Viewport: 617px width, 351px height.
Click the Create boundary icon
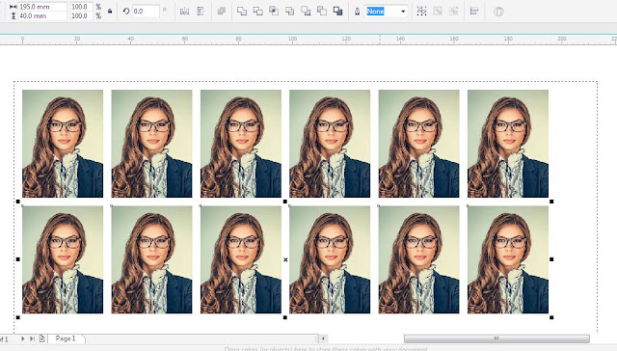(337, 12)
